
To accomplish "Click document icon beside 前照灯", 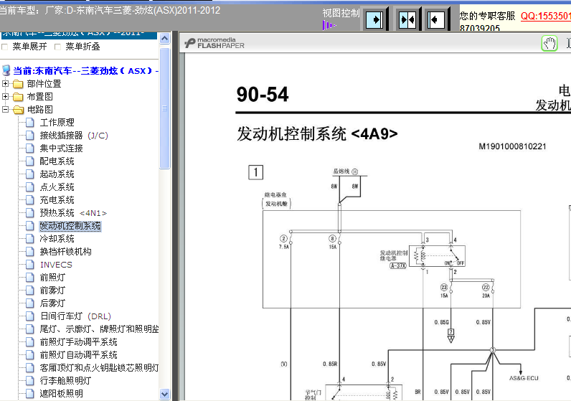I will [x=30, y=278].
